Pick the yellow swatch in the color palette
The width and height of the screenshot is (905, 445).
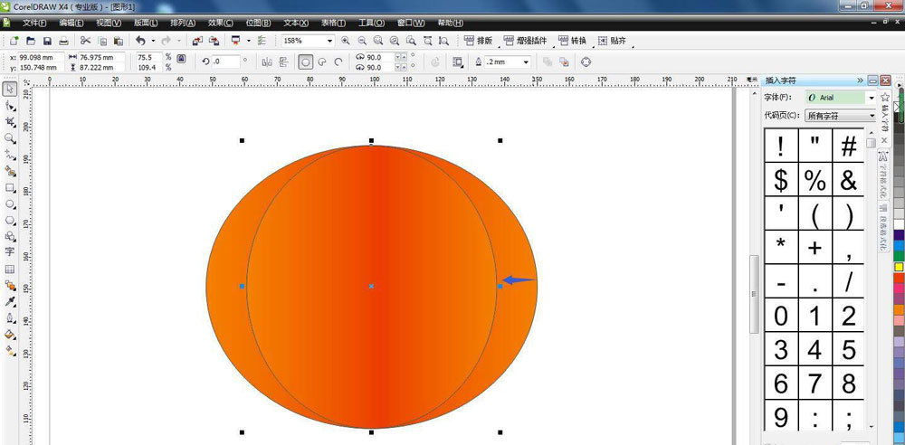899,267
